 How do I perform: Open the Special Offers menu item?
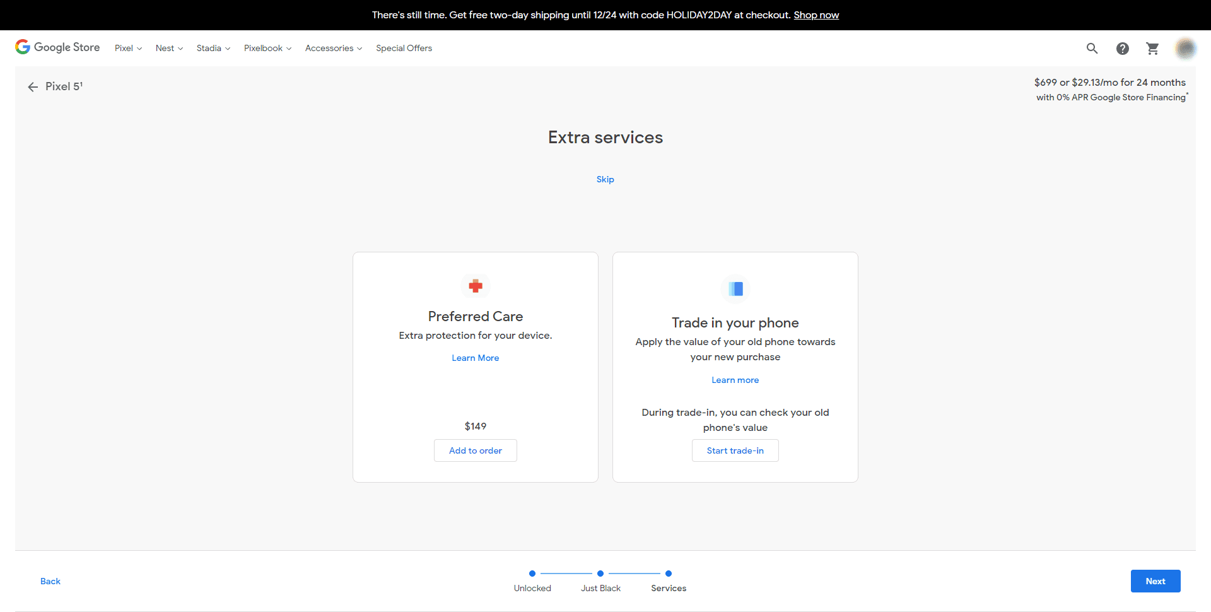404,48
